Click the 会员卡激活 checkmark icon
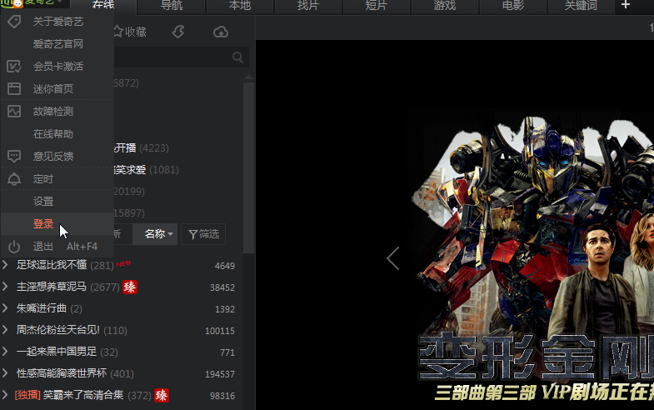Screen dimensions: 654x410 (14, 66)
